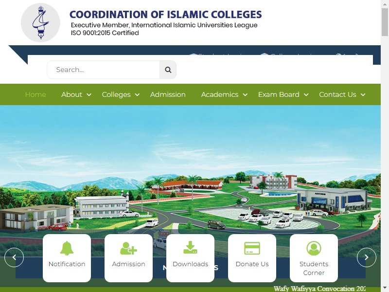Image resolution: width=389 pixels, height=292 pixels.
Task: Open the Home menu item
Action: tap(35, 94)
